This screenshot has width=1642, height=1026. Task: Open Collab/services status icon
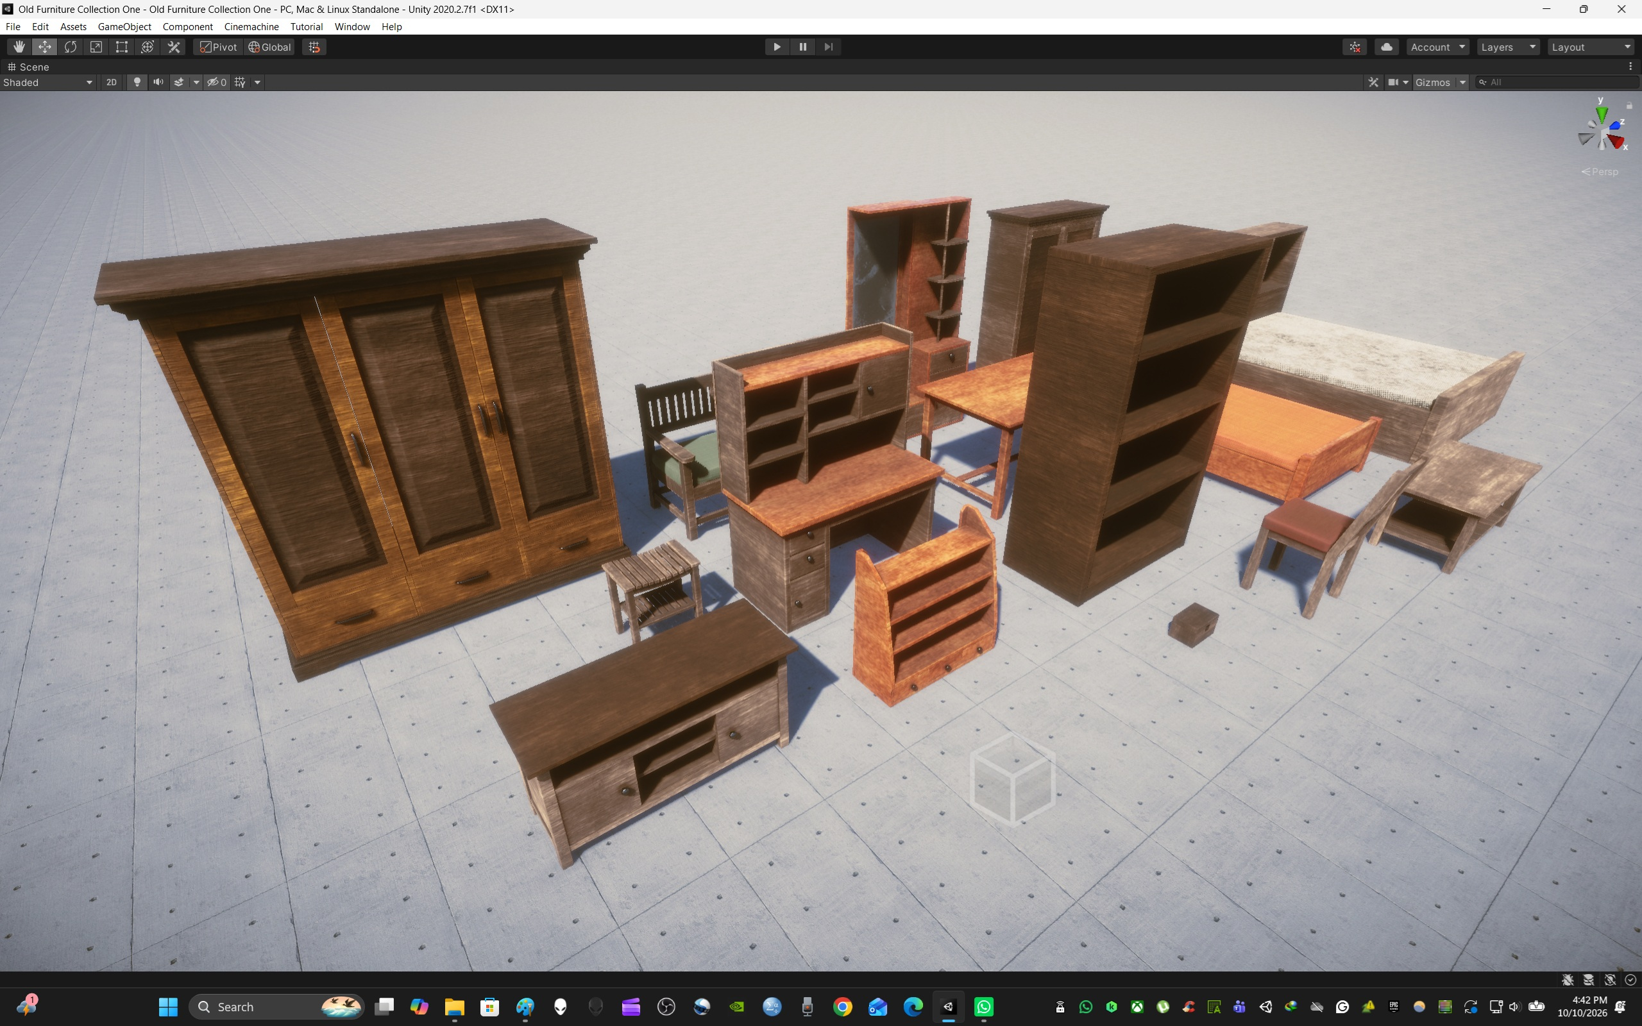coord(1355,47)
